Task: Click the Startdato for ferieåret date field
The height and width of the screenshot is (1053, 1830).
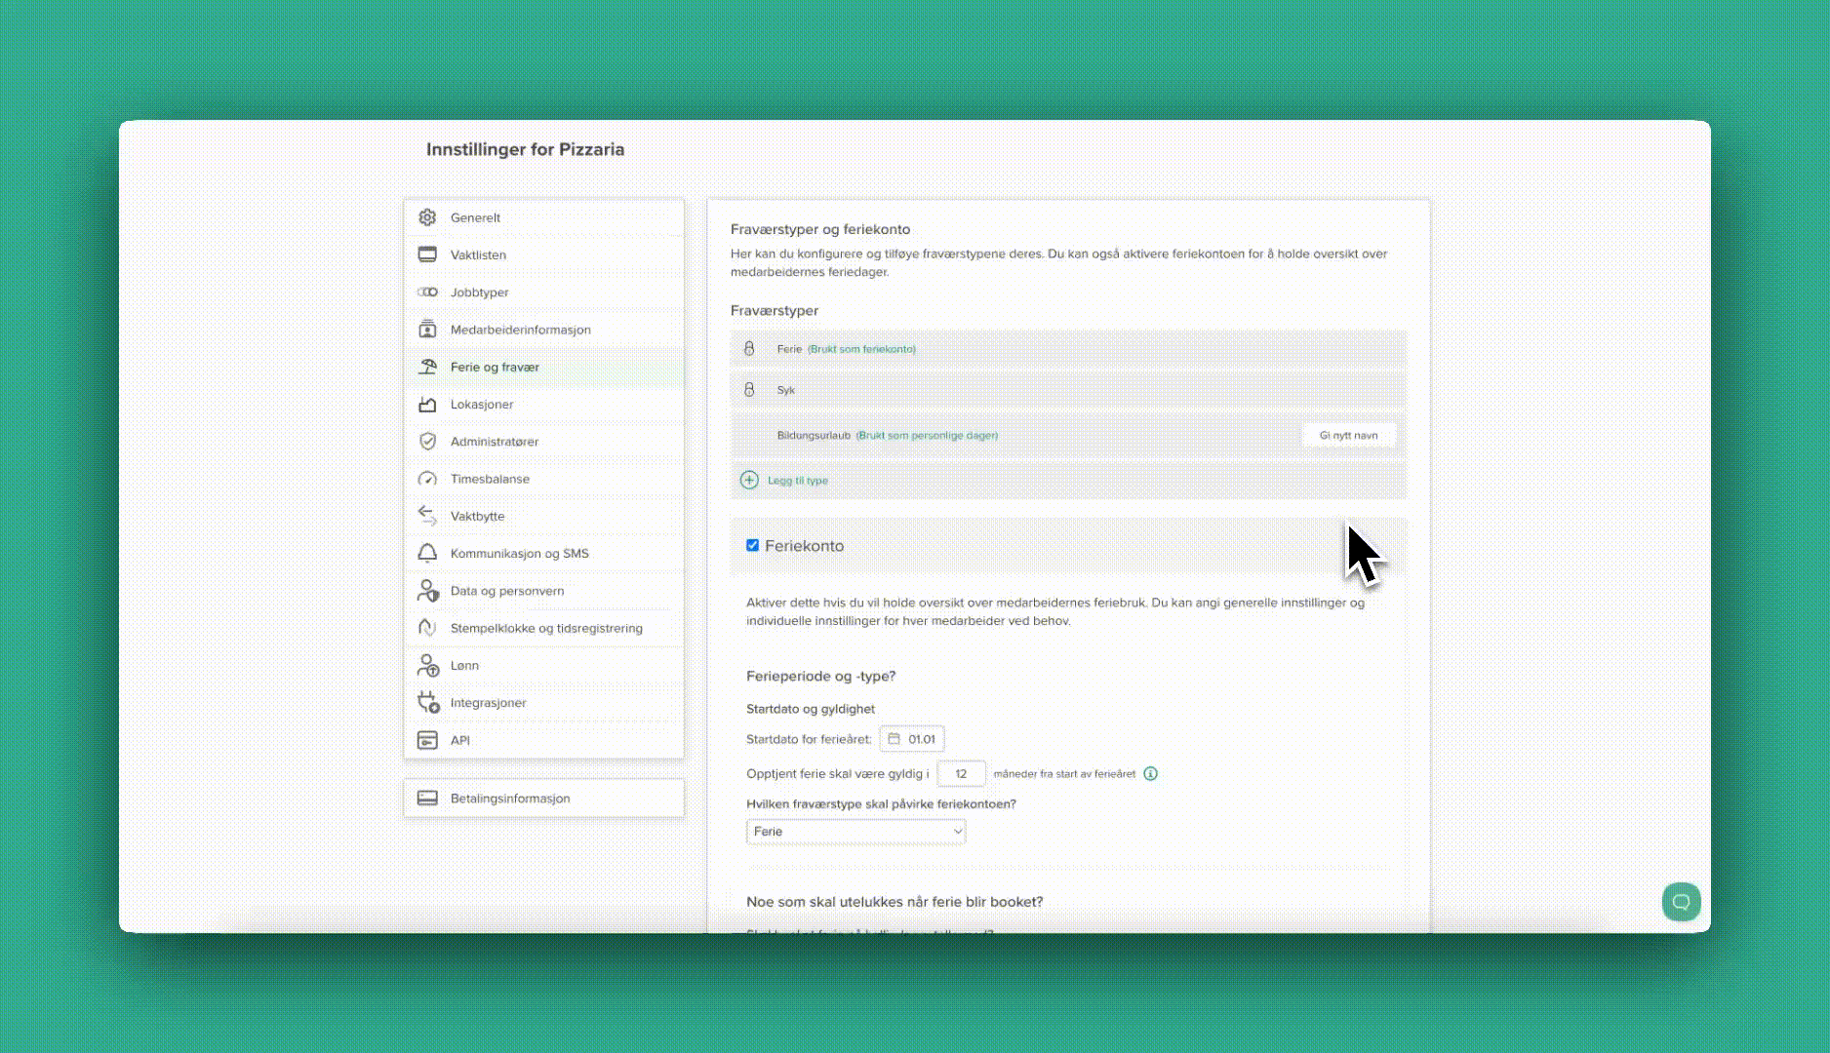Action: tap(912, 739)
